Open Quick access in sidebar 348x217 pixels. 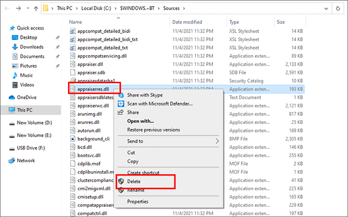click(x=31, y=28)
